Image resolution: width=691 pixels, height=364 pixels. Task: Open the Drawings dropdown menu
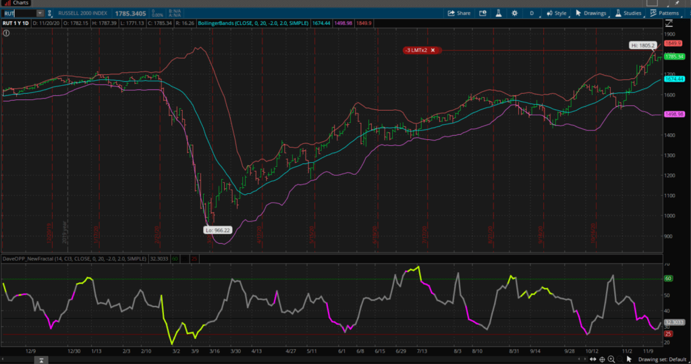pyautogui.click(x=591, y=14)
